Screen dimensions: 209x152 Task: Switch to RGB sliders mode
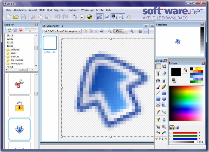172,128
